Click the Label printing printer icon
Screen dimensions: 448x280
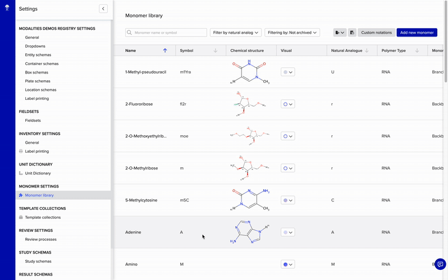(x=21, y=151)
